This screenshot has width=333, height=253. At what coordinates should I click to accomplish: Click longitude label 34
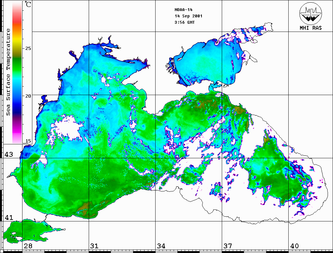point(161,246)
